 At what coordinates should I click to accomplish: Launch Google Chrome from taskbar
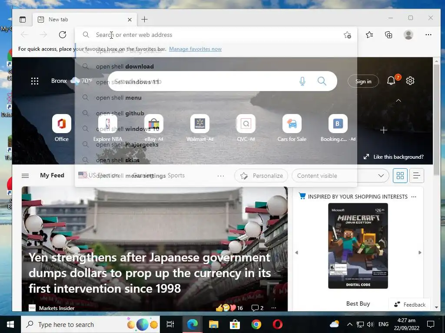coord(256,324)
